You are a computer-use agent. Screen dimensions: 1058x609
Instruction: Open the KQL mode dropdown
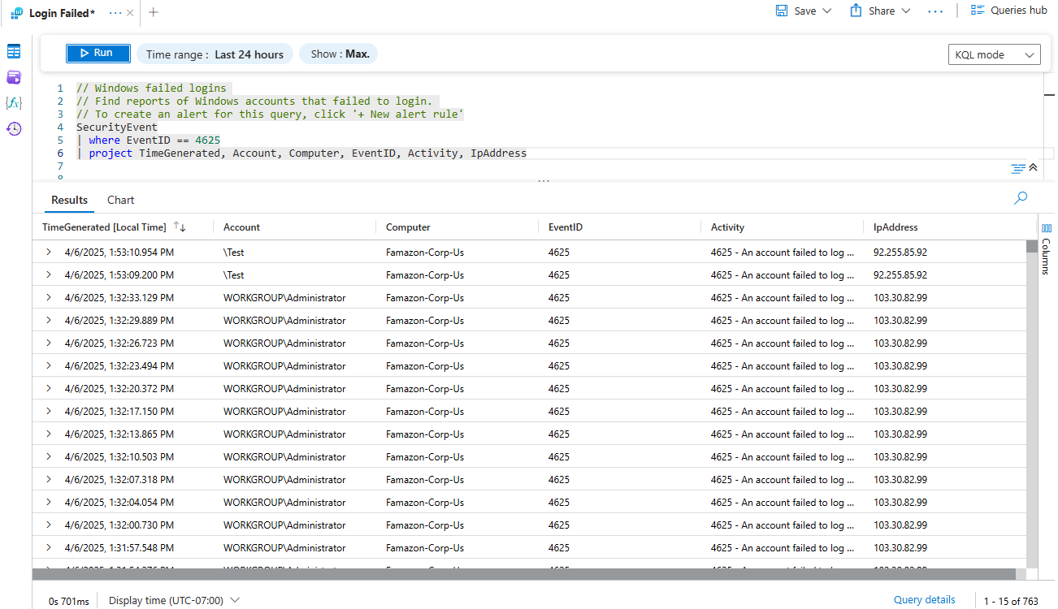pos(994,54)
